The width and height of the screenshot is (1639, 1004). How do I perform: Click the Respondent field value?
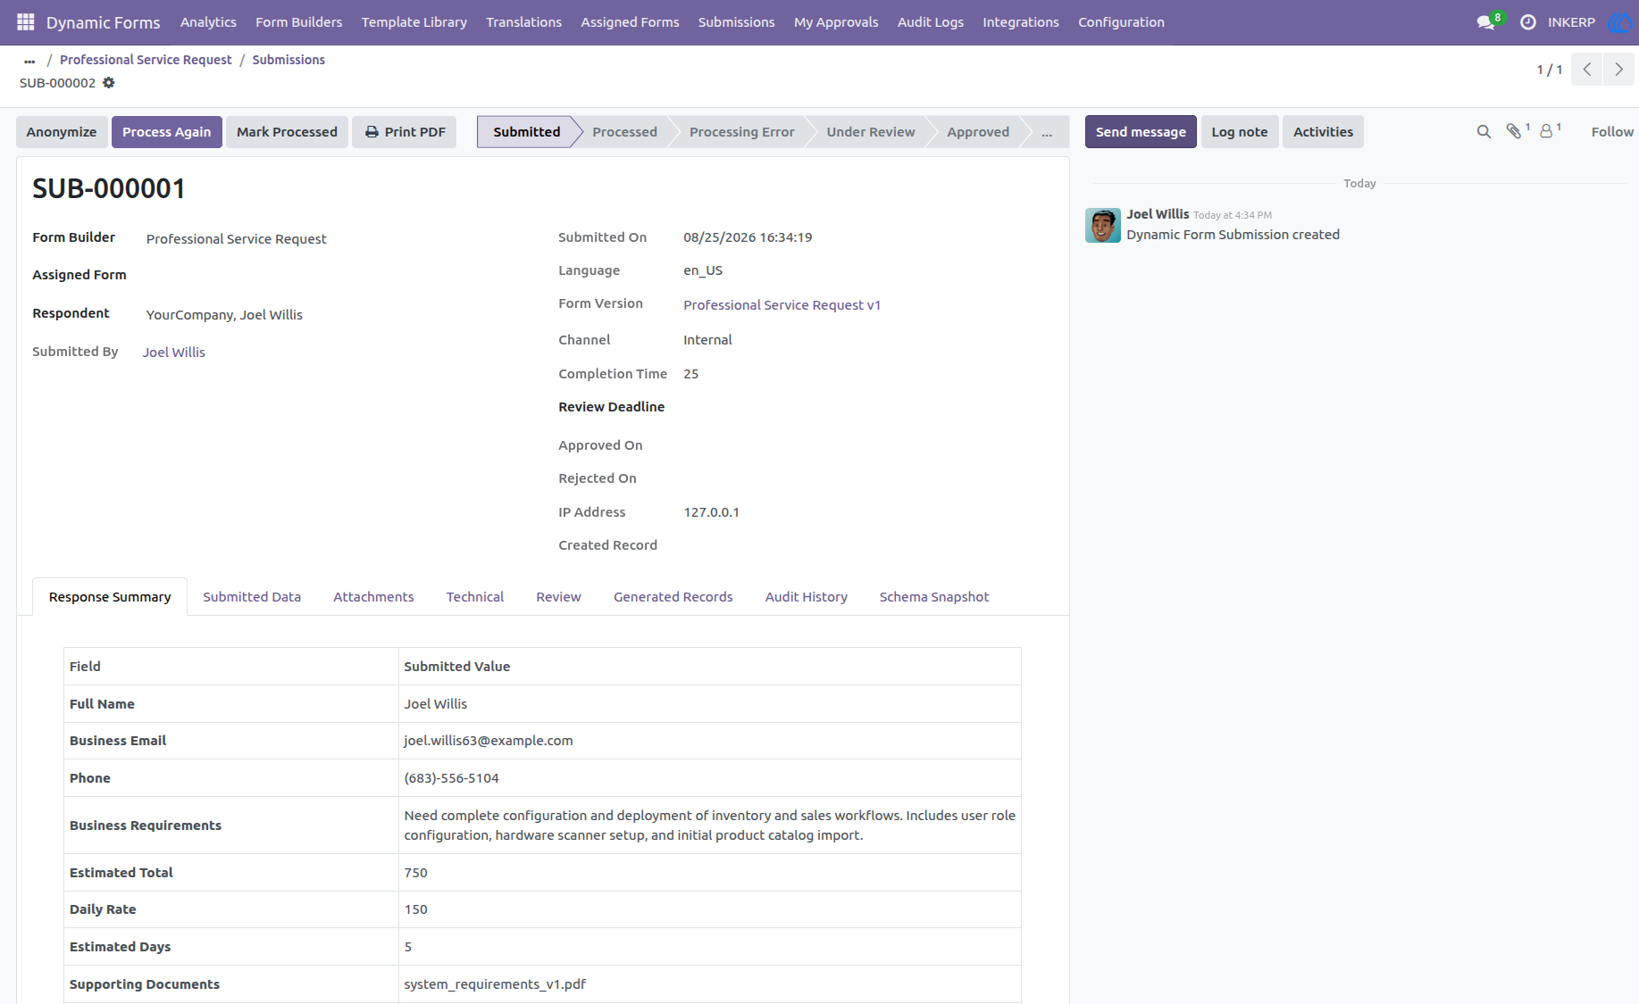pos(224,315)
